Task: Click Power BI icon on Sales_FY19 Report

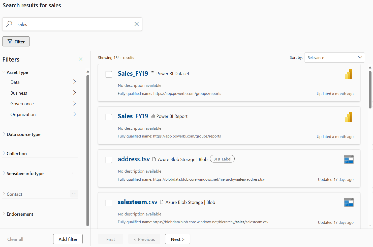Action: (x=349, y=117)
